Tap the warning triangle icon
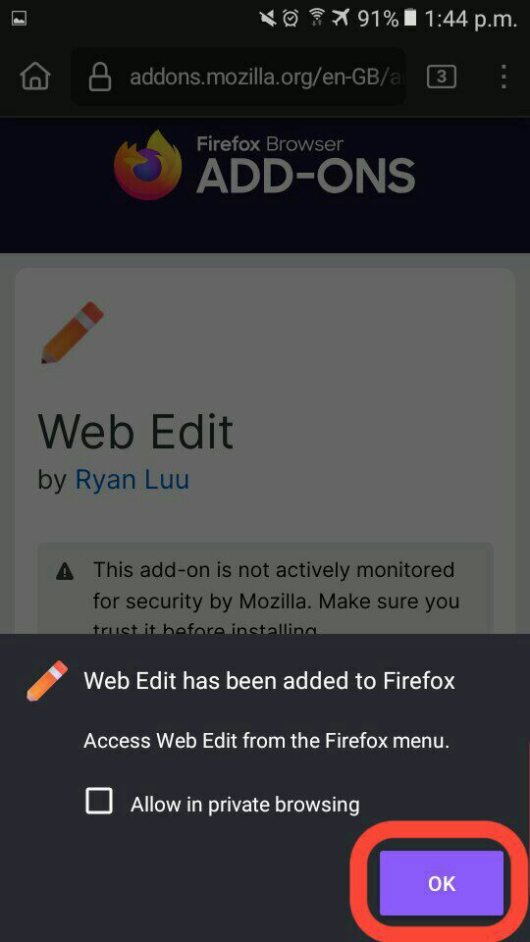Viewport: 530px width, 942px height. [x=65, y=571]
